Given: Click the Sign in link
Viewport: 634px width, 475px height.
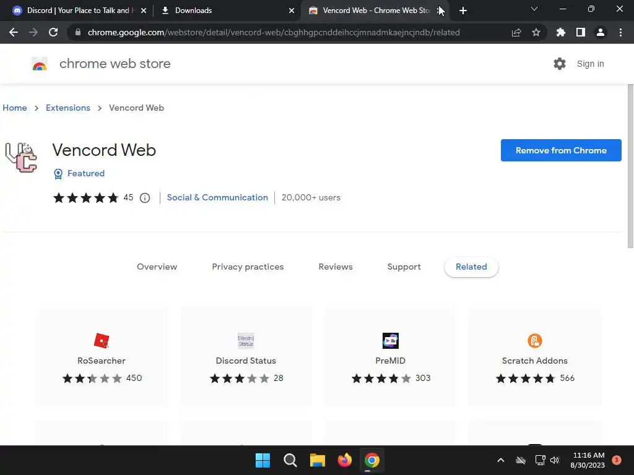Looking at the screenshot, I should click(x=590, y=64).
